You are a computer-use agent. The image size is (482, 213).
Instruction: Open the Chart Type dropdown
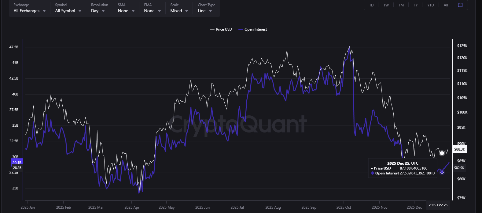point(205,11)
